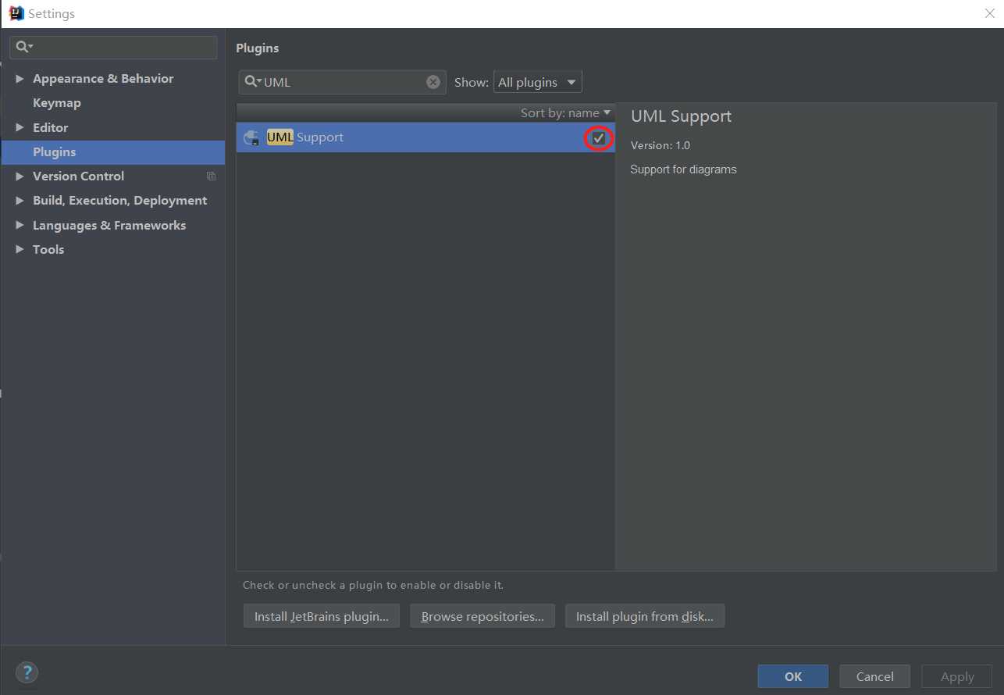Click the magnifier icon in plugin search field
Viewport: 1004px width, 695px height.
point(253,82)
